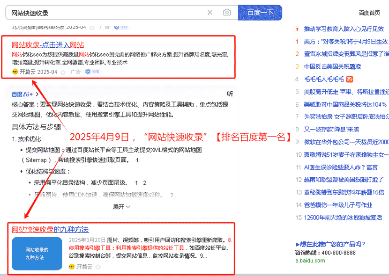This screenshot has height=276, width=389.
Task: Click into the search input field
Action: point(103,13)
